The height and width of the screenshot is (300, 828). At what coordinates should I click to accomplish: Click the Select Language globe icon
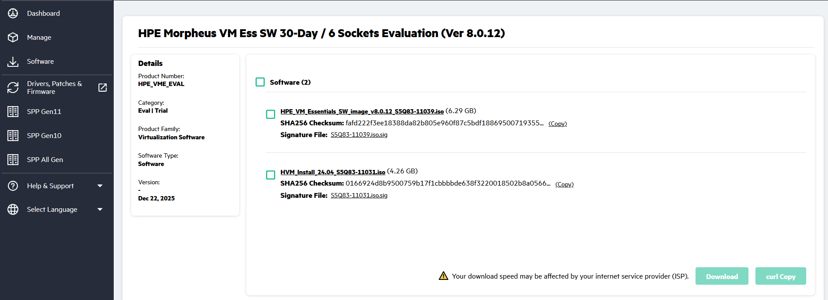13,210
